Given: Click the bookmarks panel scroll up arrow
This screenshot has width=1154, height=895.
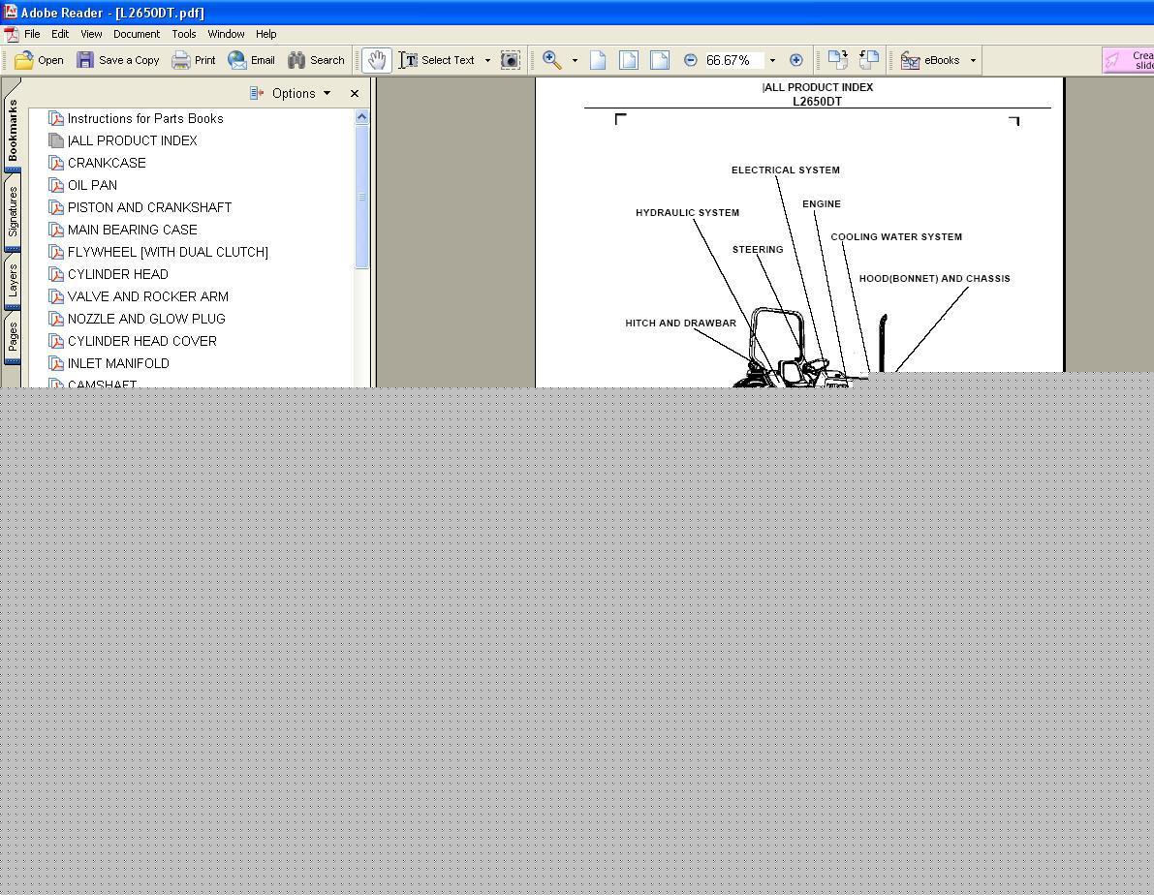Looking at the screenshot, I should point(361,117).
